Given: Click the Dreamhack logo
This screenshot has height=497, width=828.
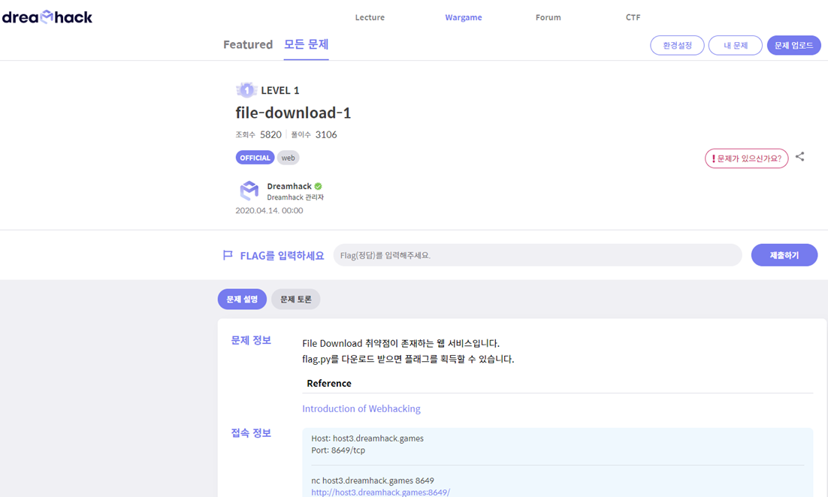Looking at the screenshot, I should (47, 17).
